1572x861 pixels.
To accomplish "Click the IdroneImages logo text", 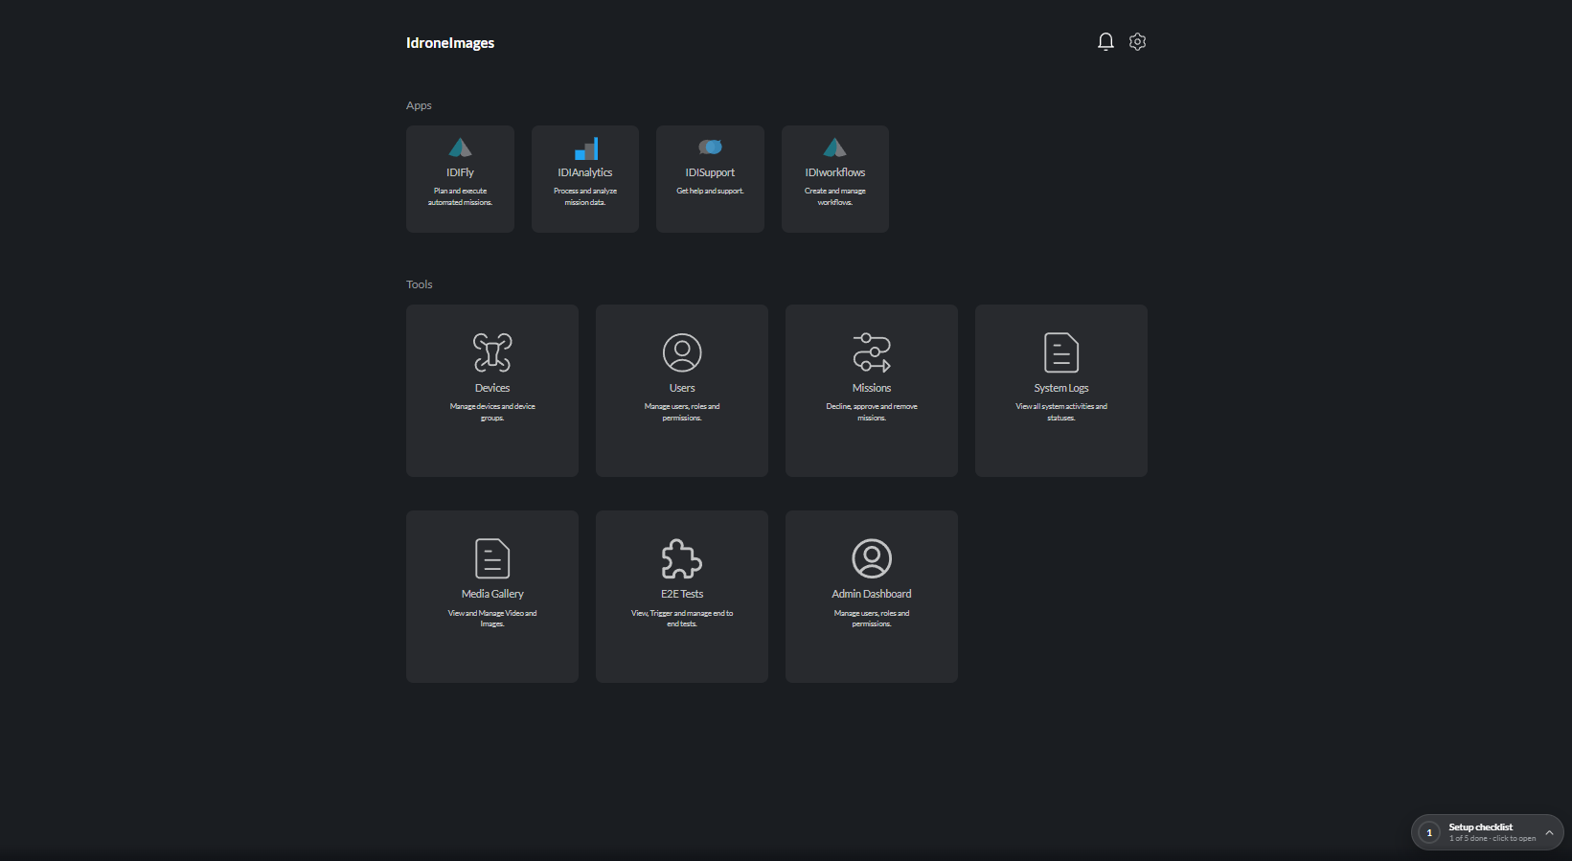I will point(450,43).
